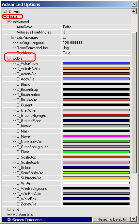Select the GameCommandLine property name
The height and width of the screenshot is (224, 139).
32,48
